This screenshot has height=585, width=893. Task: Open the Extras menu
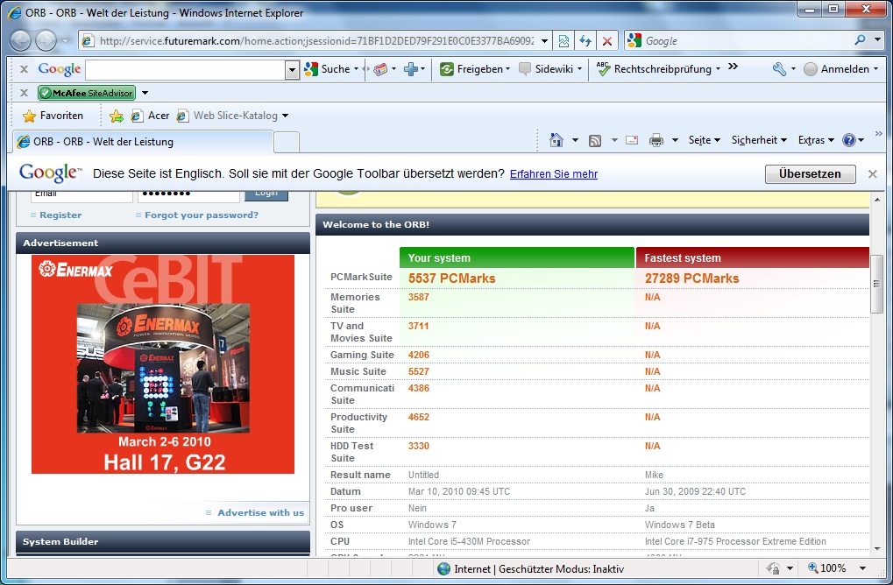pyautogui.click(x=816, y=140)
